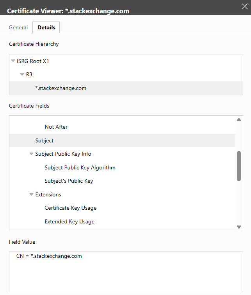Select Subject Public Key Algorithm field
251x295 pixels.
point(80,167)
